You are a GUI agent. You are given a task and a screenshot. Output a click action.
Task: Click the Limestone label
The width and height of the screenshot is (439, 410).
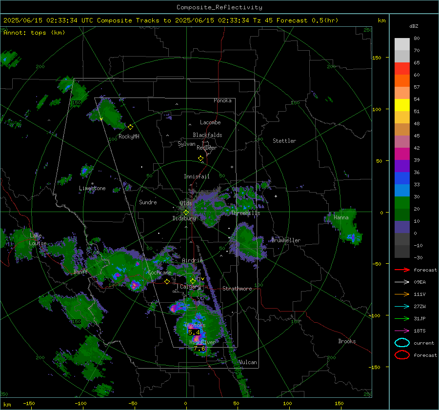[x=92, y=188]
